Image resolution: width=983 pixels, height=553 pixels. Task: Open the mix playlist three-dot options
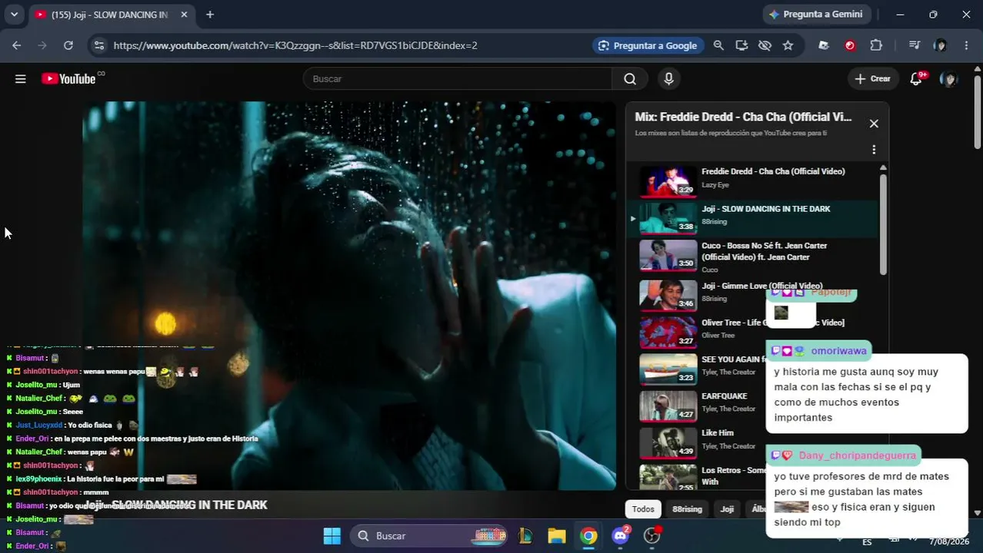(x=874, y=150)
